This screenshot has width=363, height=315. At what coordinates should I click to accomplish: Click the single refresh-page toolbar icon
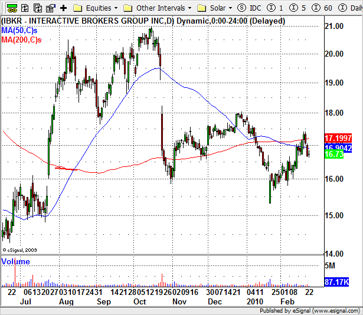point(25,8)
